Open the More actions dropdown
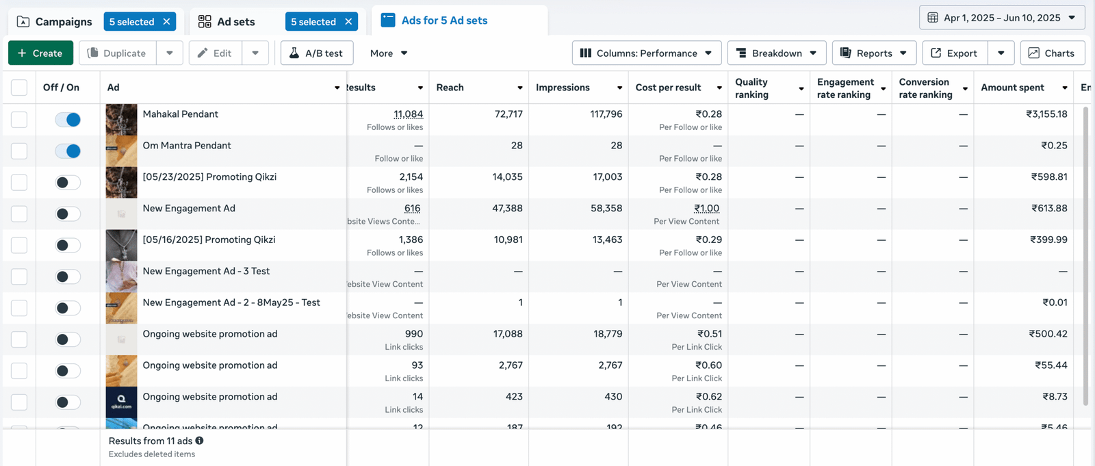Viewport: 1095px width, 466px height. click(388, 53)
